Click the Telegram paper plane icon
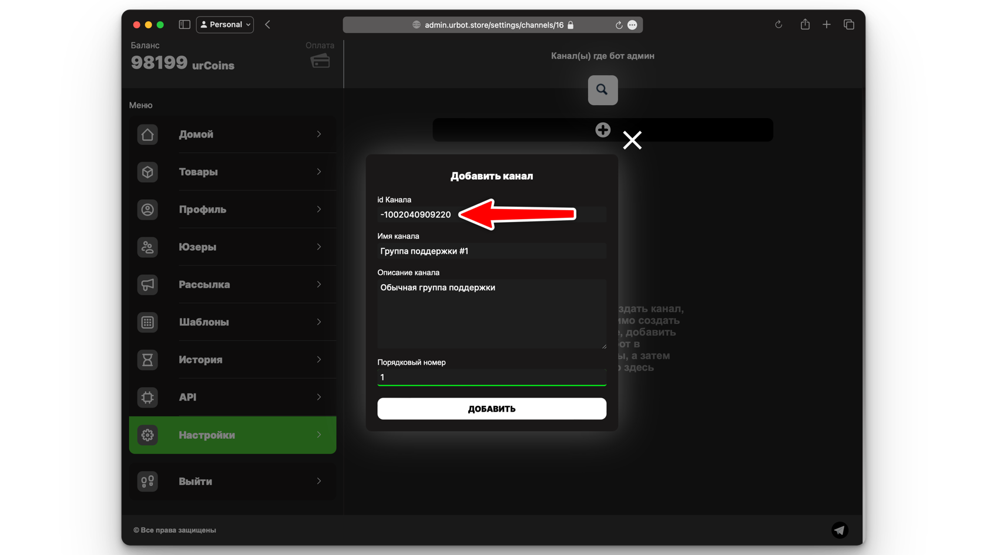 coord(840,530)
